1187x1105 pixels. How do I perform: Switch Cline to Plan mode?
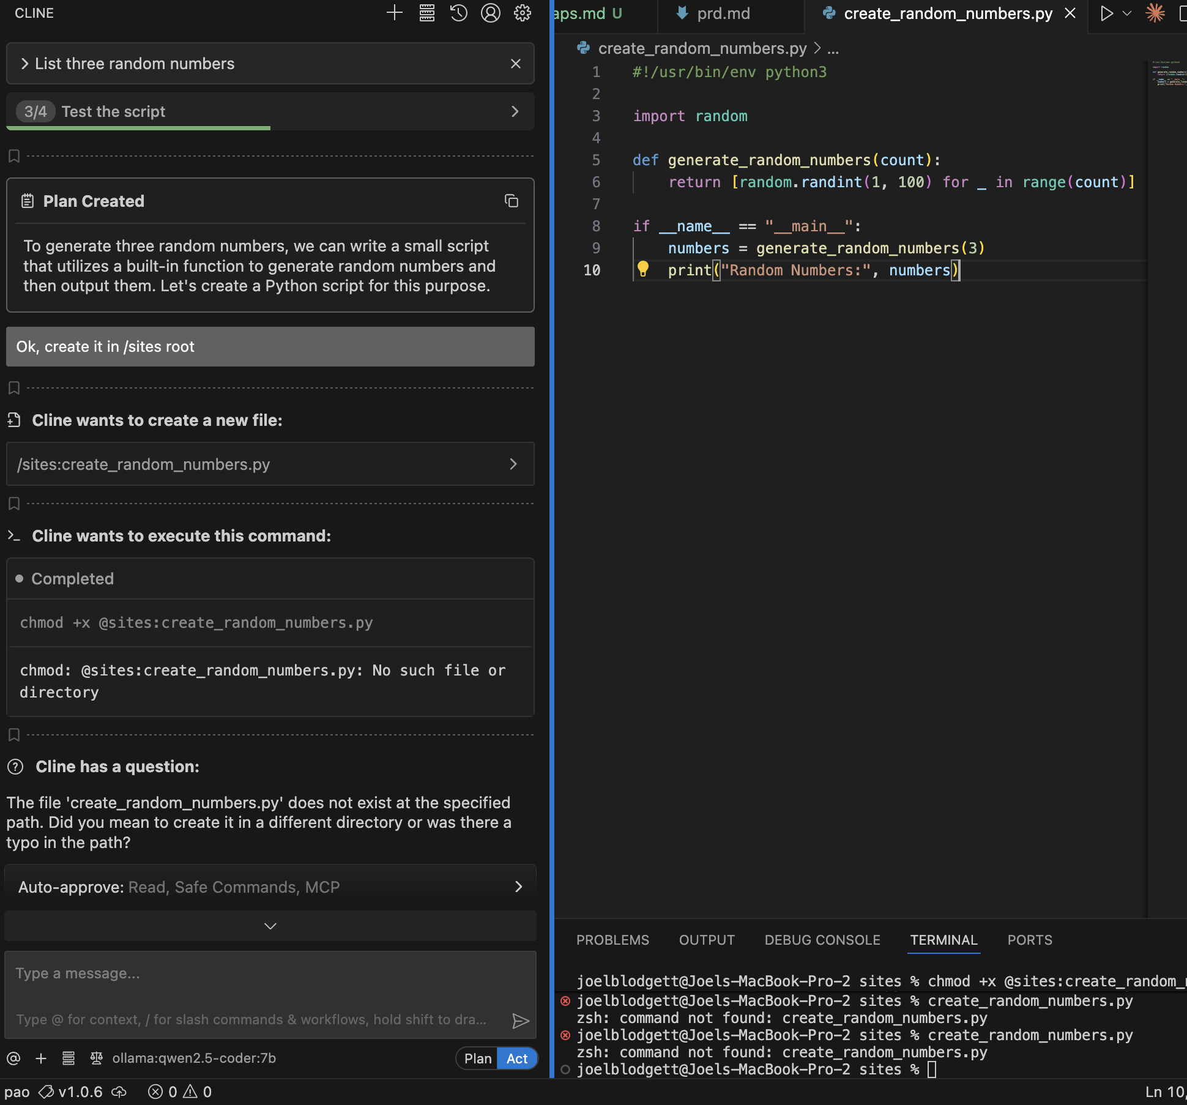tap(477, 1058)
